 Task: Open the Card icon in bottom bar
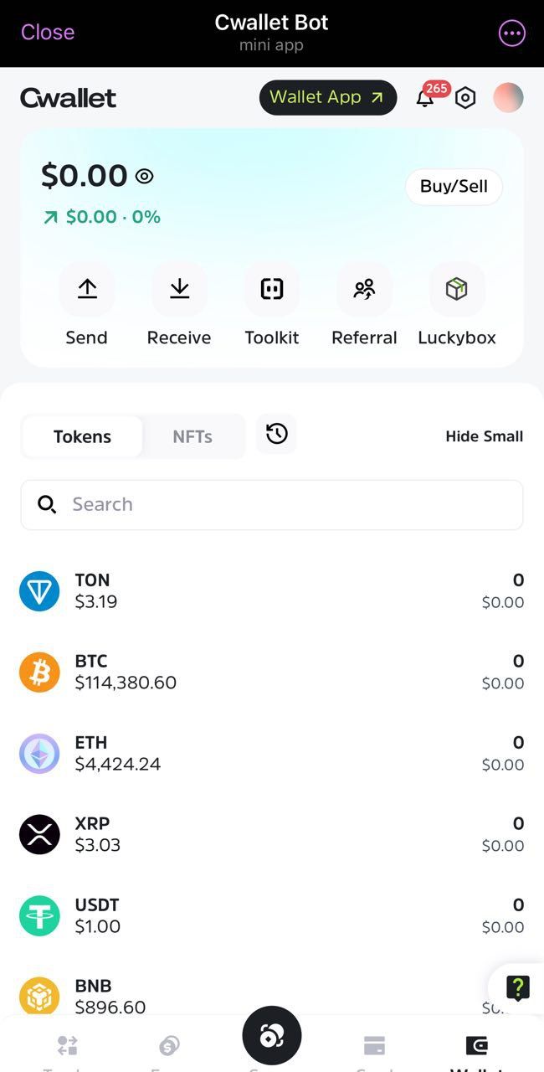pos(374,1044)
